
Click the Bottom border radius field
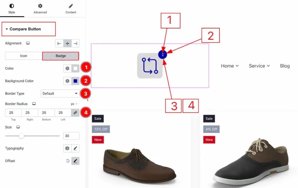pos(46,113)
